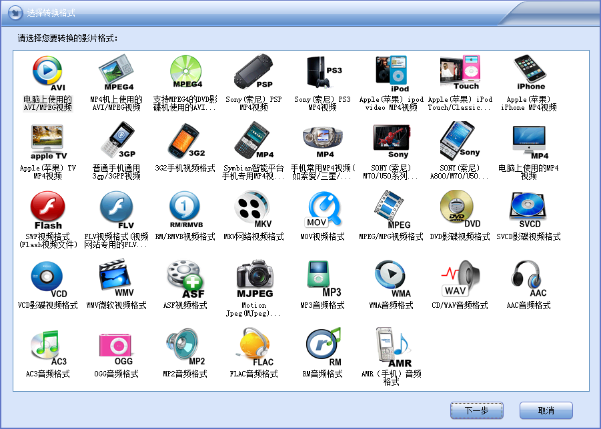Click the text AMR（手机）音频格式
Image resolution: width=601 pixels, height=429 pixels.
pos(392,378)
